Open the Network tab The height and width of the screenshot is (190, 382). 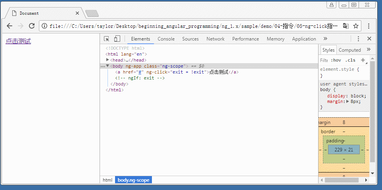click(x=215, y=39)
